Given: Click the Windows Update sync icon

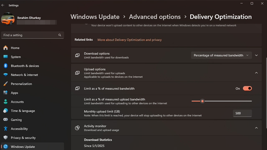Looking at the screenshot, I should click(x=5, y=146).
